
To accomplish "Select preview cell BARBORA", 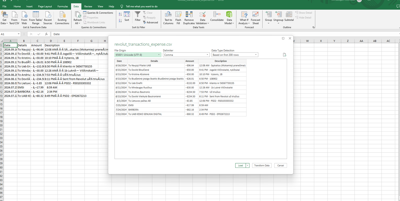I will (x=156, y=110).
